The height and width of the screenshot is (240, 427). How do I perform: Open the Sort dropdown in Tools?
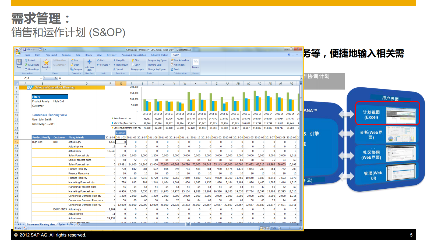(x=136, y=65)
